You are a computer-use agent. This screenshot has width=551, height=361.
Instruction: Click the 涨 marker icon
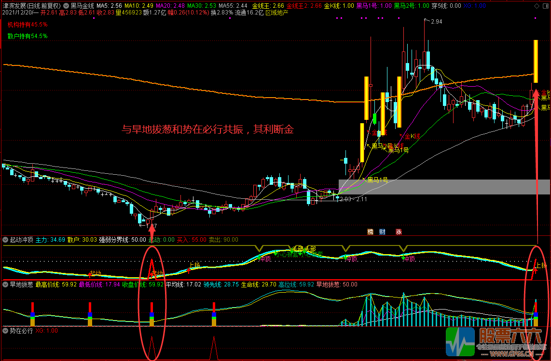[x=399, y=232]
